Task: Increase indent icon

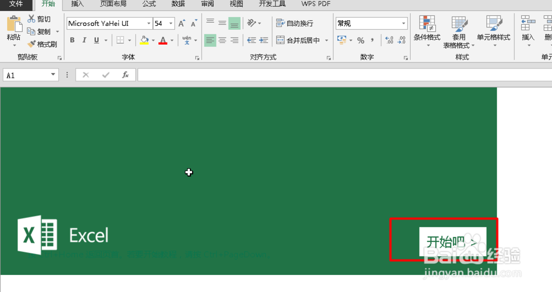Action: pyautogui.click(x=263, y=40)
